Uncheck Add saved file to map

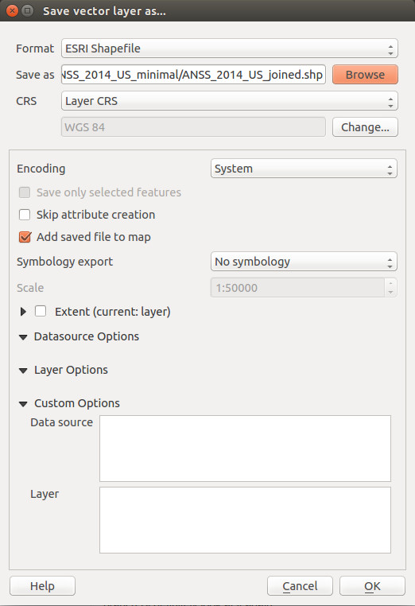(x=25, y=237)
